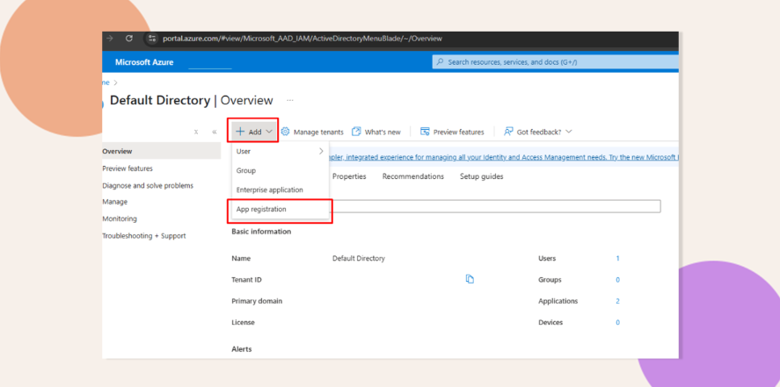This screenshot has height=387, width=780.
Task: Click the License label
Action: [243, 322]
